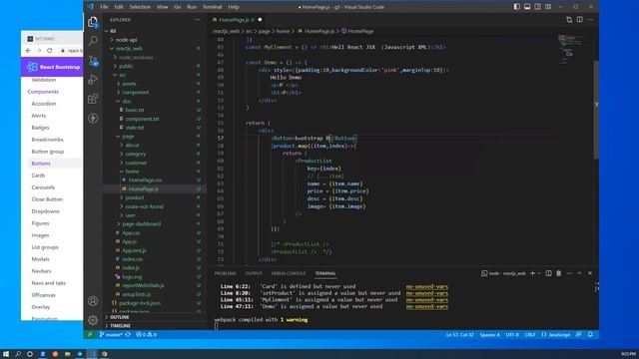639x359 pixels.
Task: Click the synchronize changes icon
Action: point(128,335)
